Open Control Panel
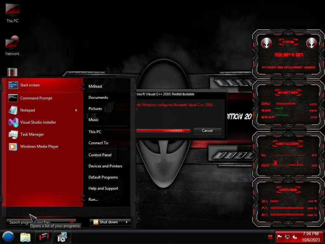325x244 pixels. (x=100, y=155)
